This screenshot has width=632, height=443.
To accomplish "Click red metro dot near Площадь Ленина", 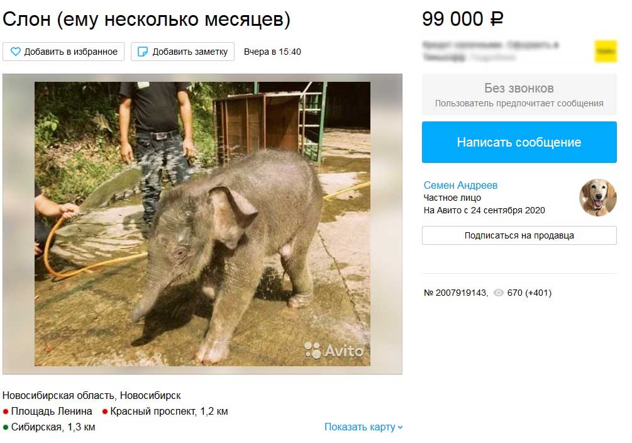I will (6, 412).
